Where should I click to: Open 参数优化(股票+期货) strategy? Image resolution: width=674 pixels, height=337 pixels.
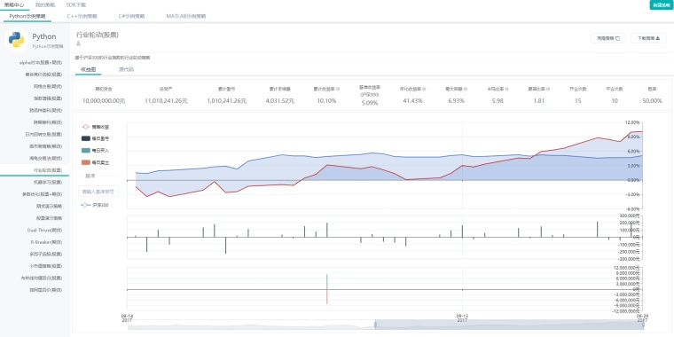tap(43, 194)
